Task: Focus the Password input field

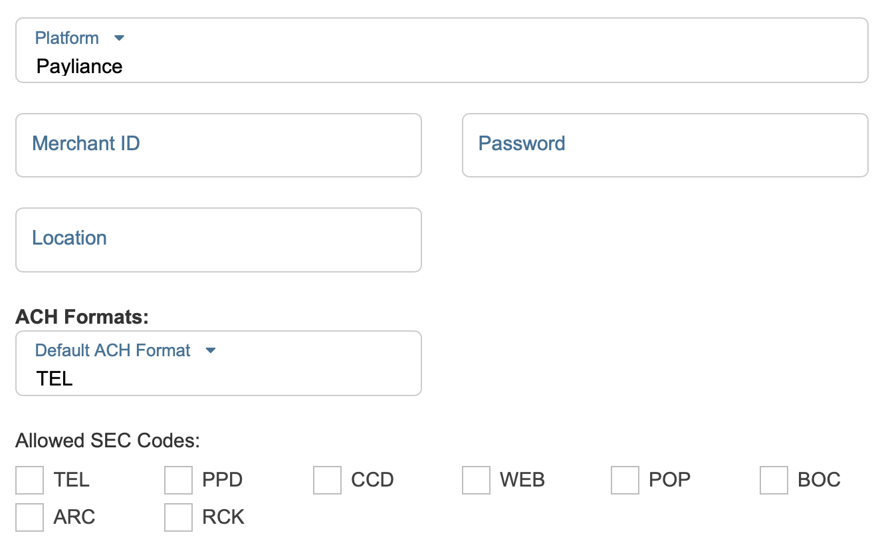Action: coord(665,145)
